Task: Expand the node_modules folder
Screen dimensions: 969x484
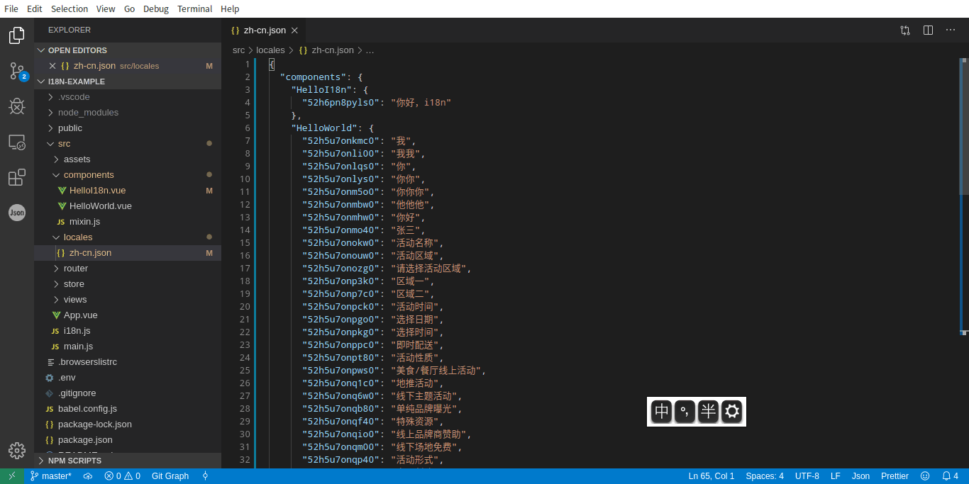Action: [x=88, y=113]
